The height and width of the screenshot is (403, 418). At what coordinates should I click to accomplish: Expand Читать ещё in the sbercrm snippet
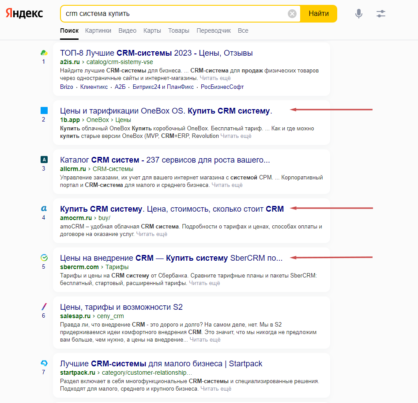click(204, 283)
